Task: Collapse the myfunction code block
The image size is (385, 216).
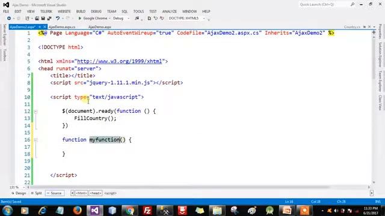Action: (36, 140)
